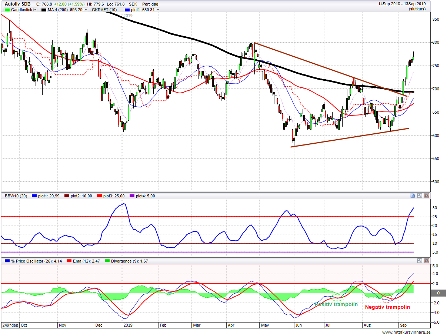Image resolution: width=447 pixels, height=334 pixels.
Task: Click the green Candlestick color swatch
Action: [7, 10]
